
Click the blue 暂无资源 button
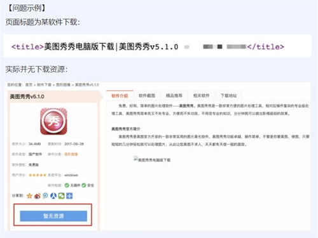tap(53, 216)
